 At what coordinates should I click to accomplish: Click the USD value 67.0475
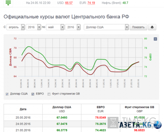pos(62,124)
